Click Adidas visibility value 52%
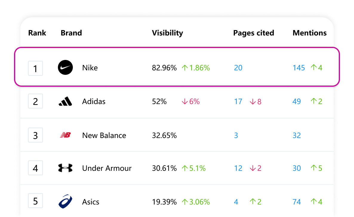This screenshot has width=354, height=217. click(x=160, y=101)
